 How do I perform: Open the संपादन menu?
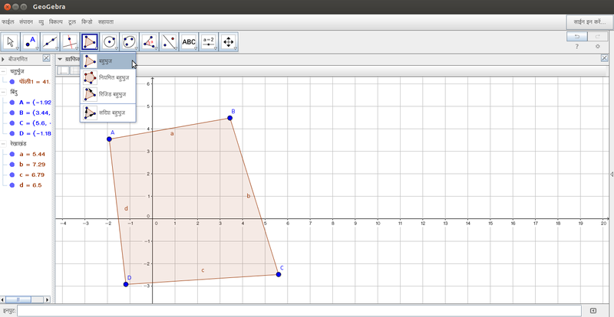coord(26,22)
